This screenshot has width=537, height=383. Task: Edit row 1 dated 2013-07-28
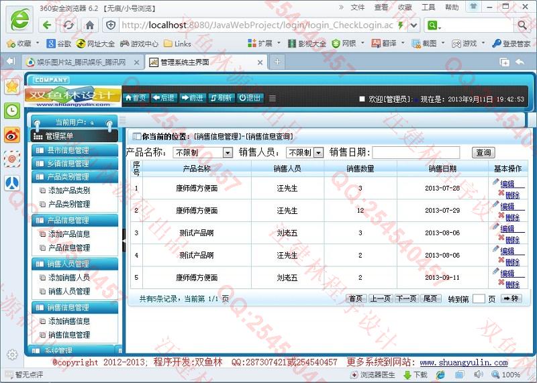coord(507,184)
